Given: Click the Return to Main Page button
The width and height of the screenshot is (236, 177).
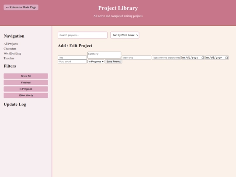Looking at the screenshot, I should click(x=21, y=7).
